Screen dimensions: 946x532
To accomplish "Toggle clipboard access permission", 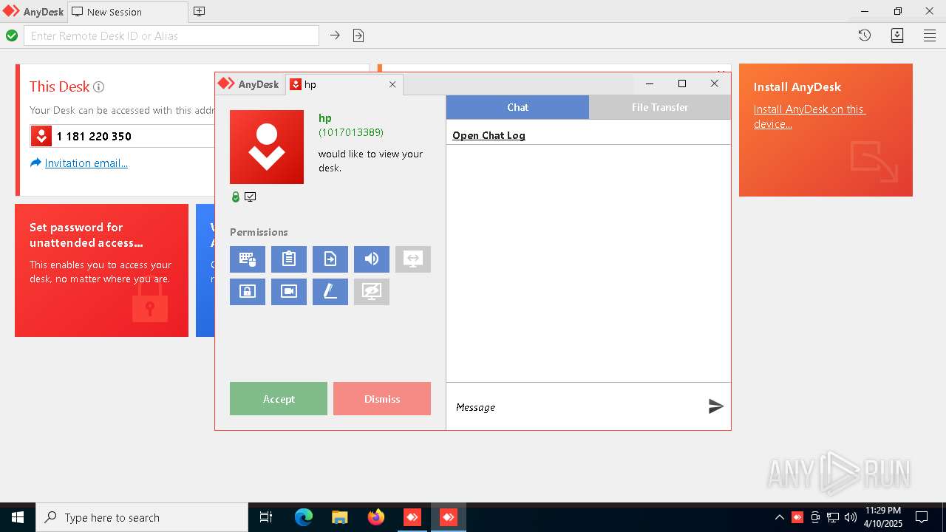I will (289, 259).
